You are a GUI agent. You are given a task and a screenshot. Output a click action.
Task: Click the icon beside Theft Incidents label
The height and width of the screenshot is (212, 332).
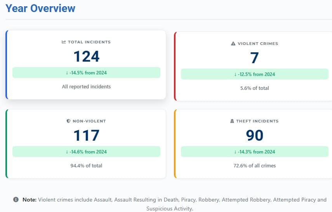tap(232, 121)
